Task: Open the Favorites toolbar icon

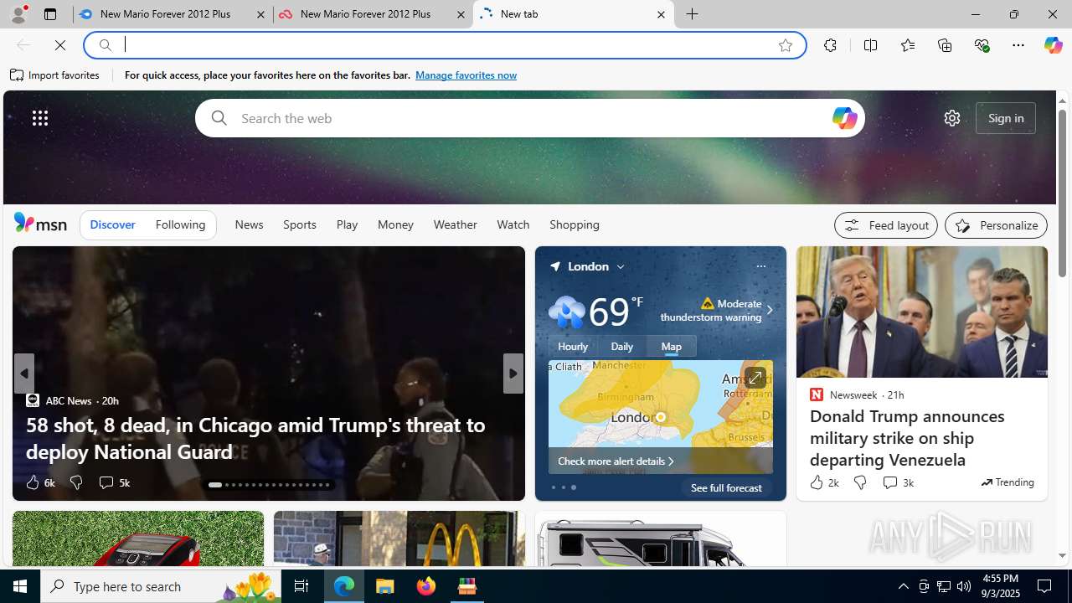Action: pyautogui.click(x=908, y=45)
